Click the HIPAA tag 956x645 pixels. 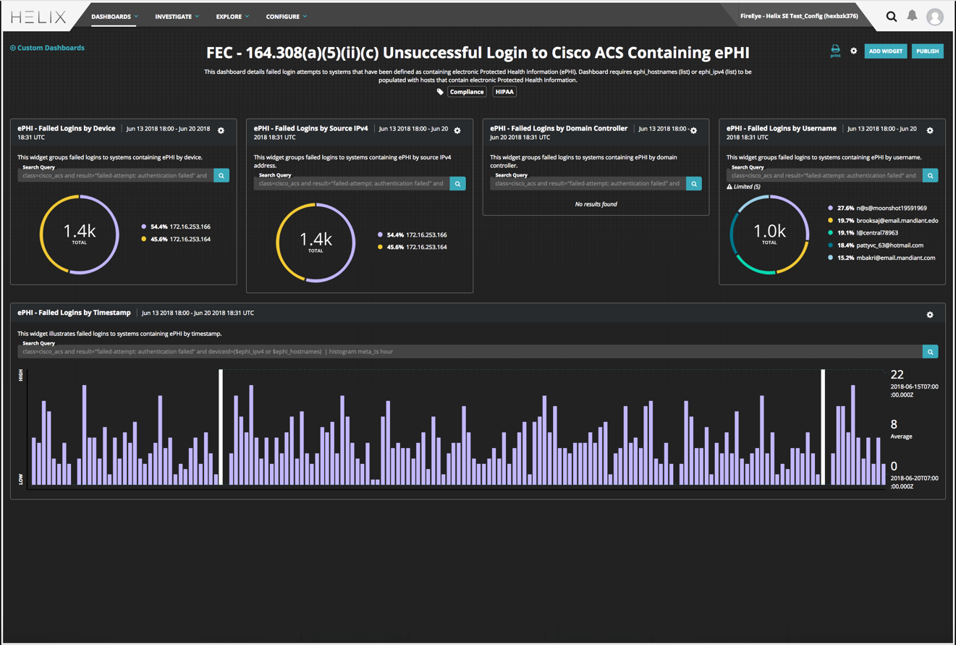tap(504, 92)
